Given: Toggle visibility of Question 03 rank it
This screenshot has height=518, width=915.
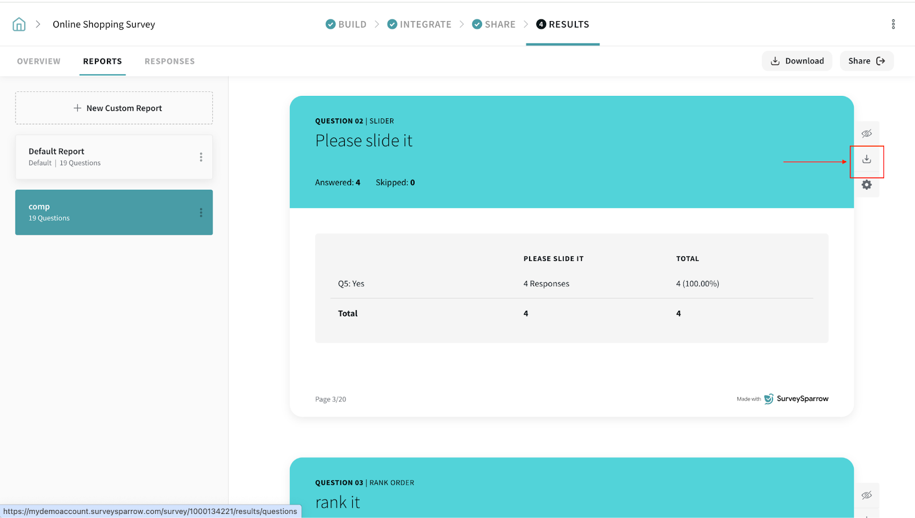Looking at the screenshot, I should click(866, 495).
